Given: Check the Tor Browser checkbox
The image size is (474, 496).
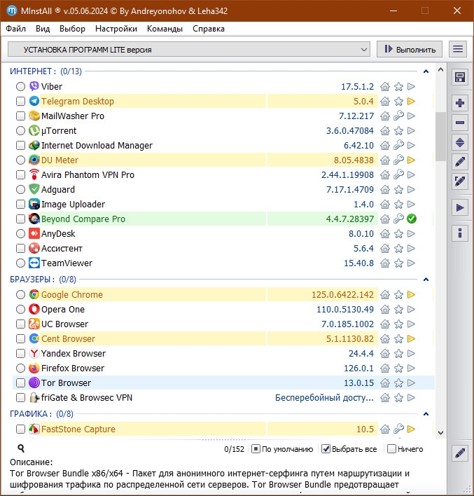Looking at the screenshot, I should point(20,383).
